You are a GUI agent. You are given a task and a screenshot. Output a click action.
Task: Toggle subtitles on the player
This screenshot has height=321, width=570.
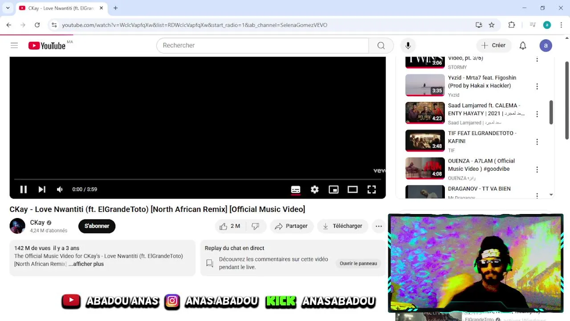pos(296,189)
